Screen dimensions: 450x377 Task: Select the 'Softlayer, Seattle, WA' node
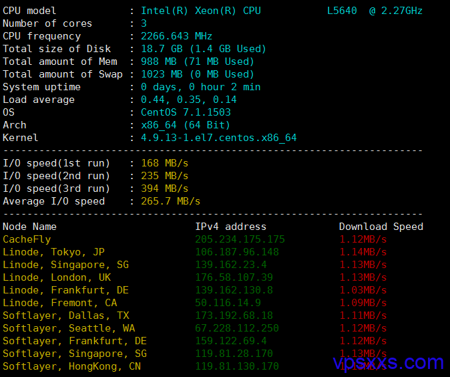click(69, 328)
